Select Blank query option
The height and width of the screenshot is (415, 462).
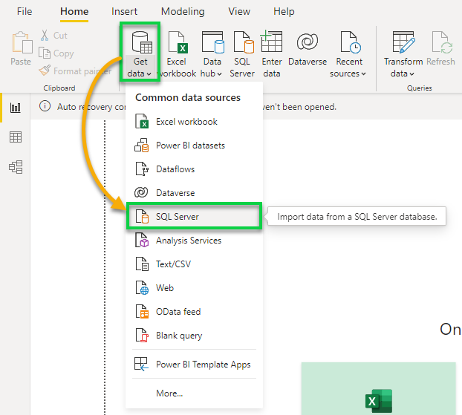point(194,336)
